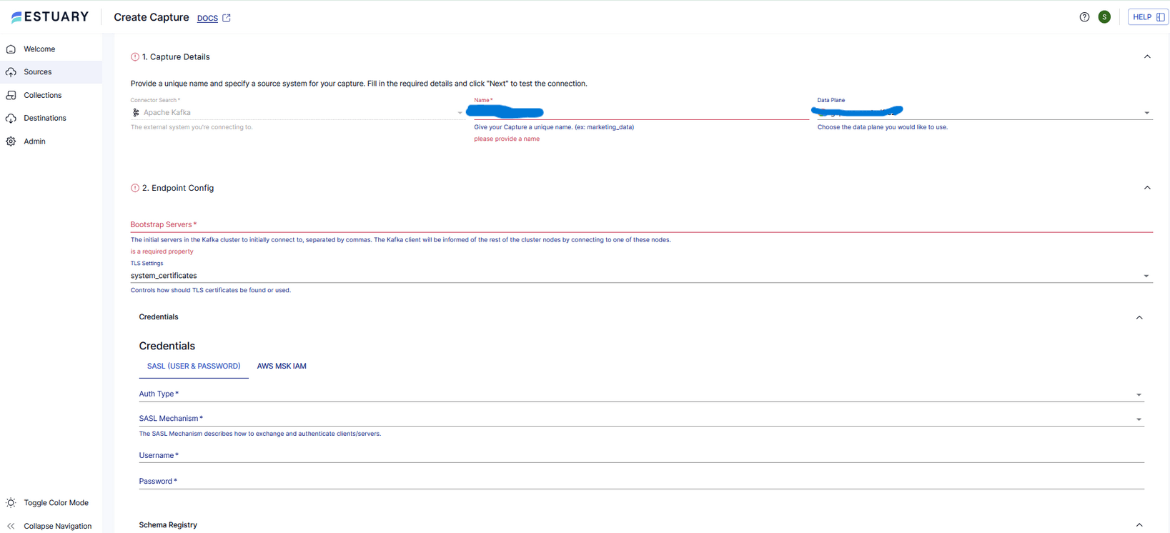This screenshot has height=533, width=1170.
Task: Collapse the Credentials section chevron
Action: (1139, 317)
